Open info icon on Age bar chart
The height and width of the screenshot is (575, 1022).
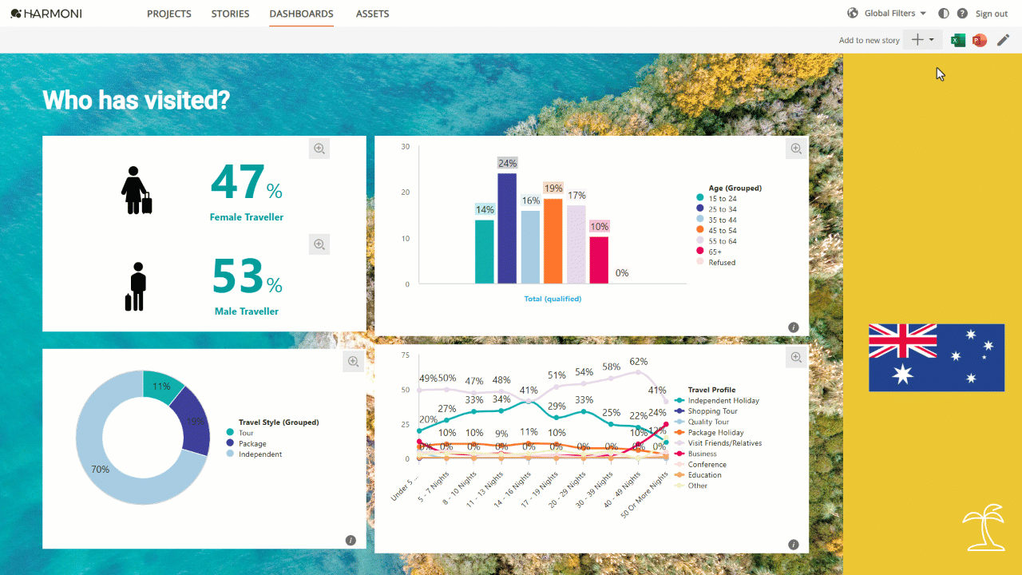[794, 327]
